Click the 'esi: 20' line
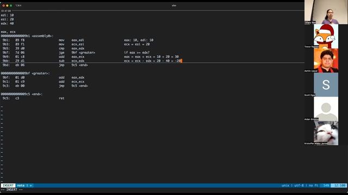 pos(7,19)
